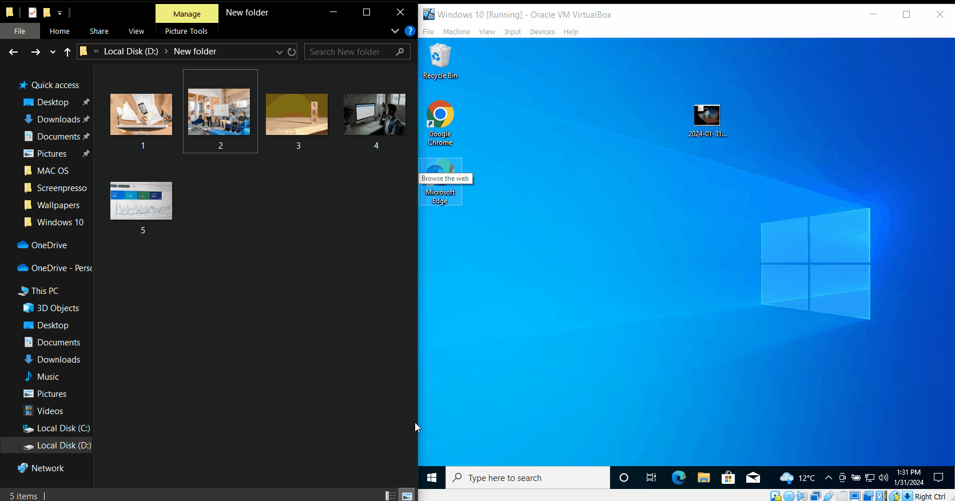Open the VirtualBox File menu
955x501 pixels.
point(428,32)
